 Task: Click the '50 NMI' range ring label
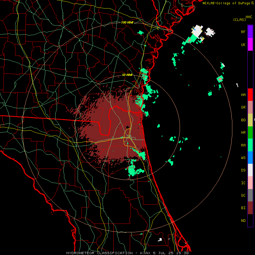point(127,75)
